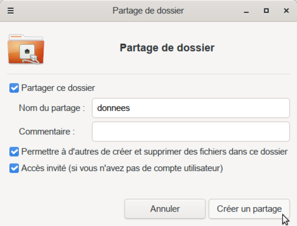Click the window title 'Partage de dossier'
Viewport: 297px width, 226px height.
[148, 10]
